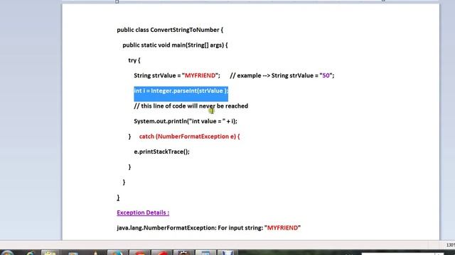The image size is (455, 255).
Task: Click the red "MYFRIEND" value in the strValue assignment
Action: pyautogui.click(x=200, y=76)
